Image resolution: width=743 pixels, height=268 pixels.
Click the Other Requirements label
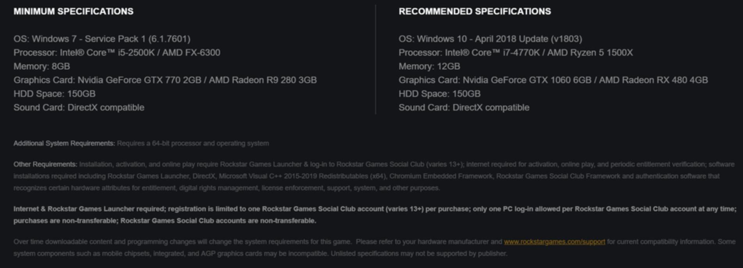[45, 164]
